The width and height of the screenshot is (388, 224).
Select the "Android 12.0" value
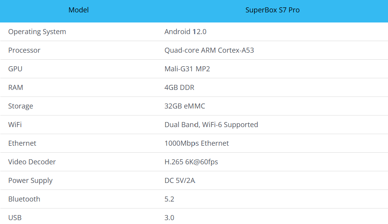click(x=185, y=32)
